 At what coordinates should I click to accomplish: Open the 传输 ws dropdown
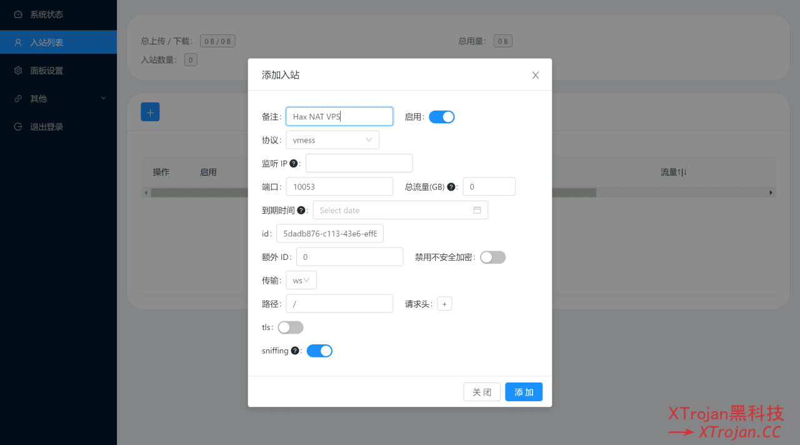tap(301, 279)
